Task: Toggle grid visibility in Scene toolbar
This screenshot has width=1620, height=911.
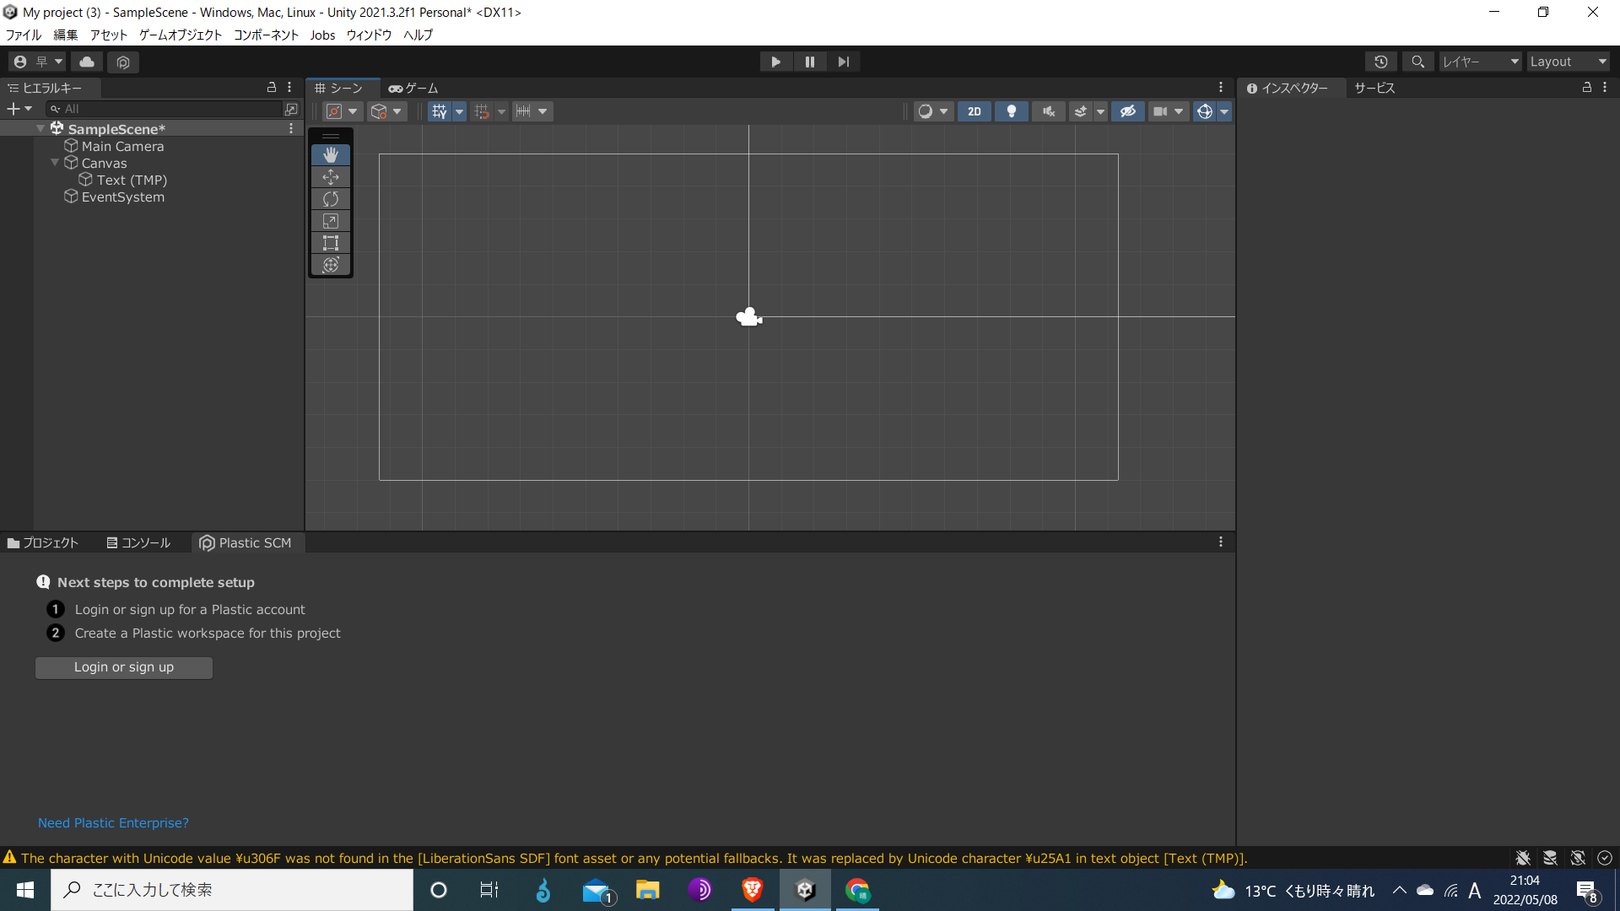Action: coord(440,111)
